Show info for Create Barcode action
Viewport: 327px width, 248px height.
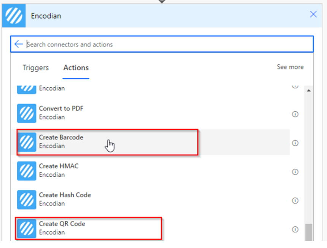(295, 143)
